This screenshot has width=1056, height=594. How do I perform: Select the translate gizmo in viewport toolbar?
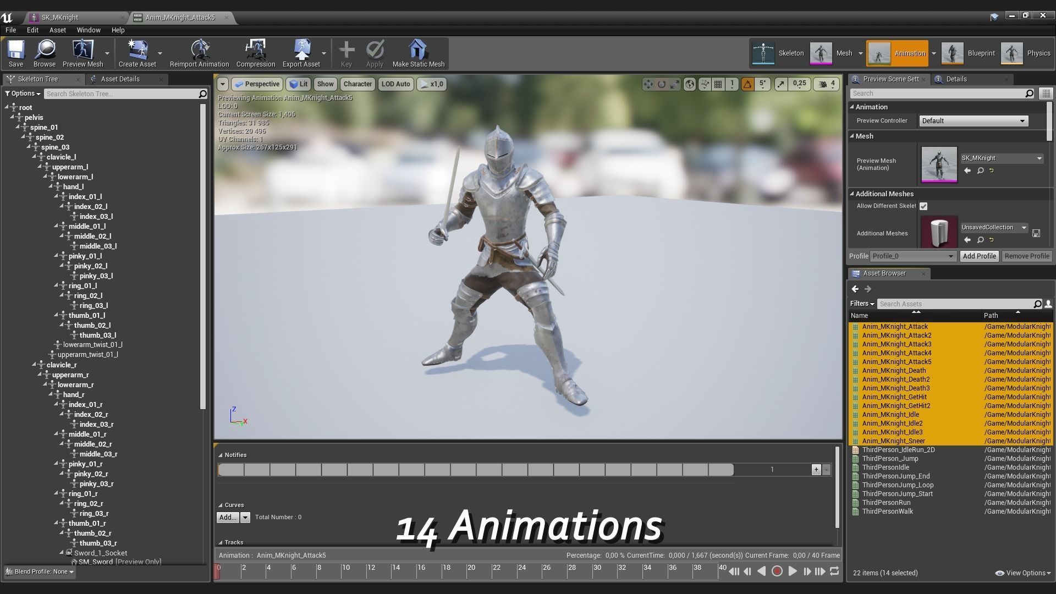point(648,84)
